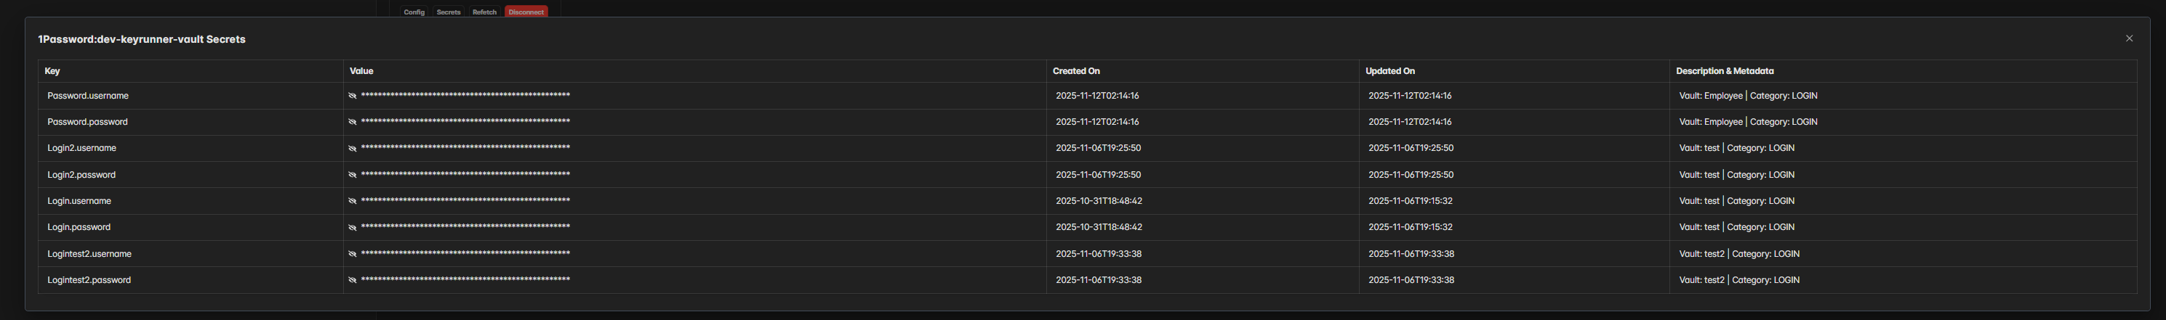Unmask the Login.password value
The width and height of the screenshot is (2166, 320).
[353, 228]
